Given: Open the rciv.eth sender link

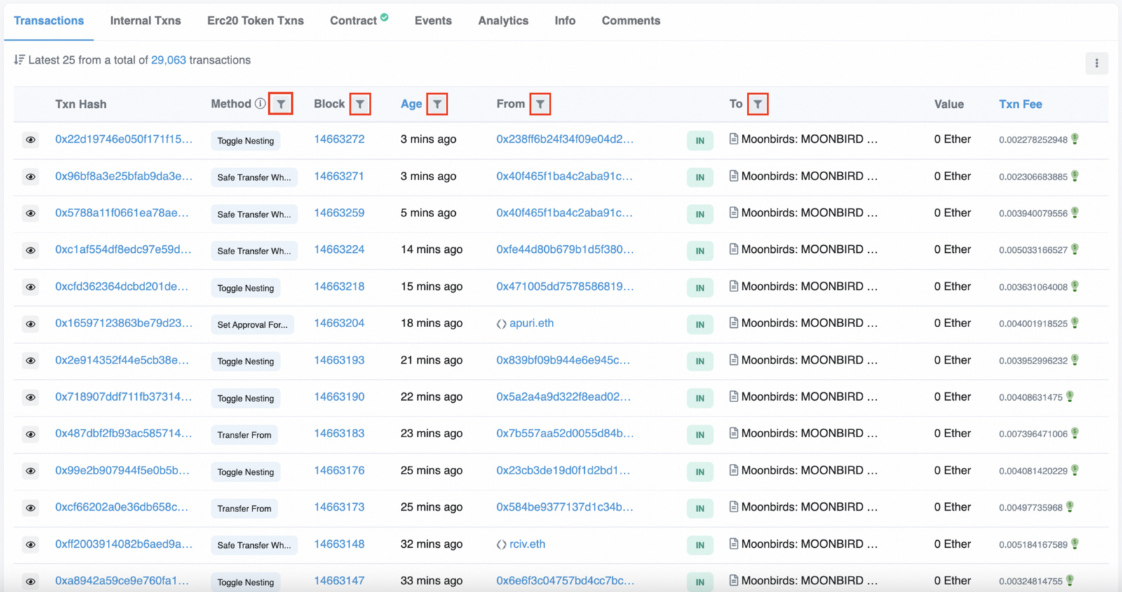Looking at the screenshot, I should (x=527, y=544).
